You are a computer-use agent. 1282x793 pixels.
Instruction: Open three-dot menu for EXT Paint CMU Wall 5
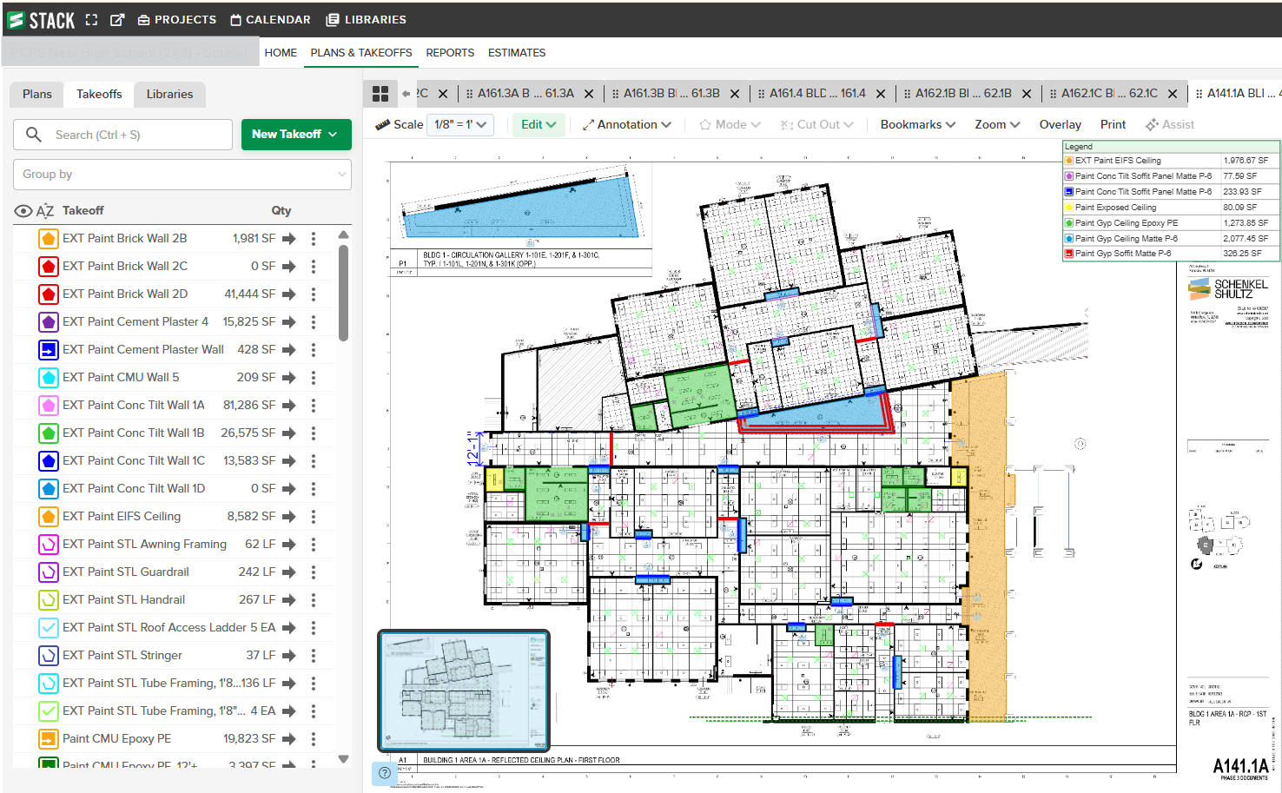click(x=314, y=378)
